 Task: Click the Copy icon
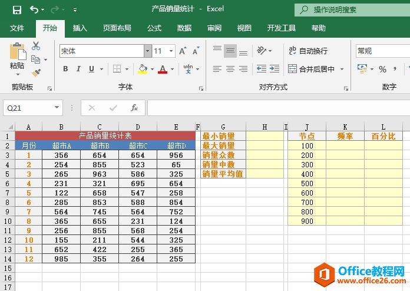click(x=35, y=59)
